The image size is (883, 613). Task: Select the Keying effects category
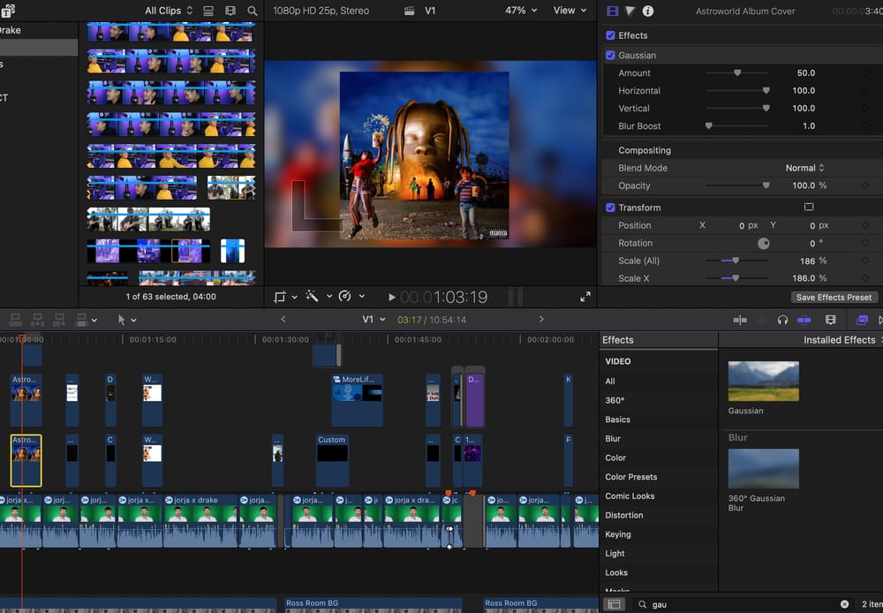tap(618, 534)
